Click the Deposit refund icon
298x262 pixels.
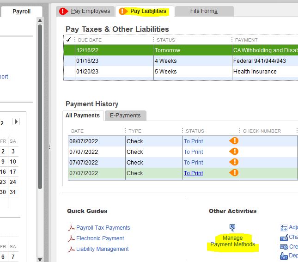click(x=284, y=256)
